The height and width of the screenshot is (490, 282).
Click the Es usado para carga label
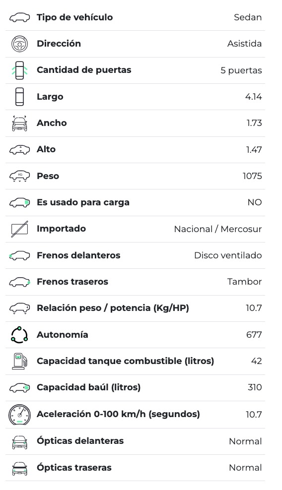[x=83, y=202]
